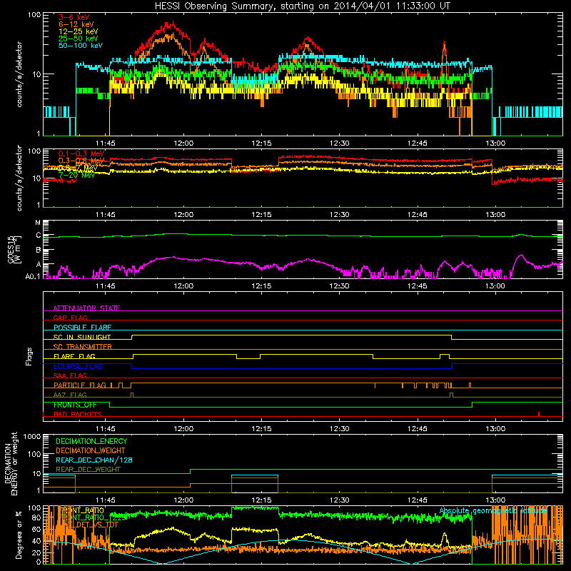
Task: Click the "0.1-0.3 MeV" legend entry
Action: (x=81, y=153)
